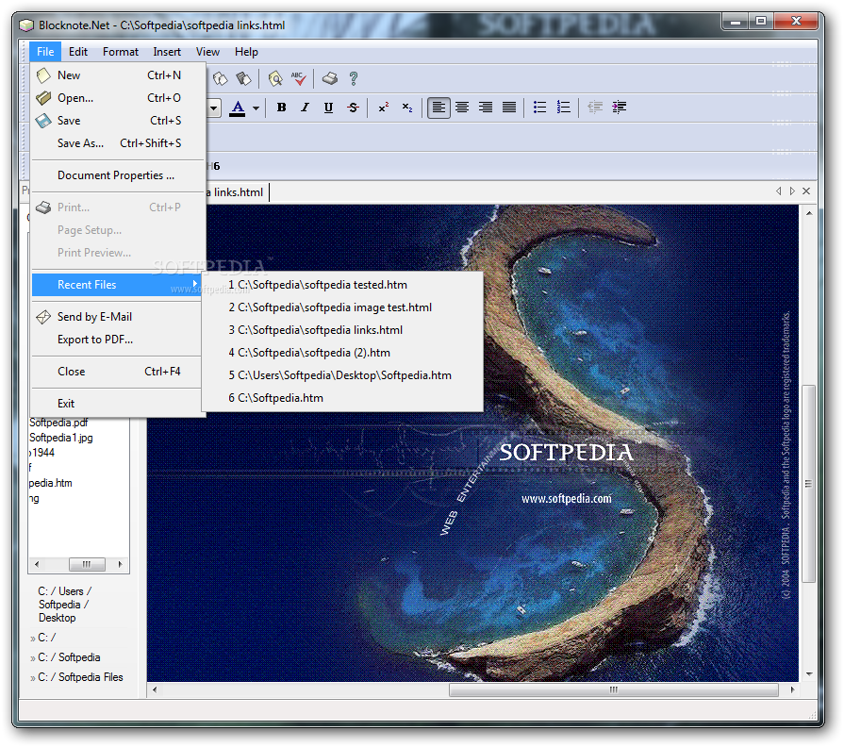Open the font color dropdown arrow
Viewport: 844px width, 747px height.
pos(257,108)
